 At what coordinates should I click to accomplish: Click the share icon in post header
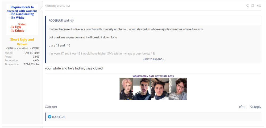click(247, 6)
